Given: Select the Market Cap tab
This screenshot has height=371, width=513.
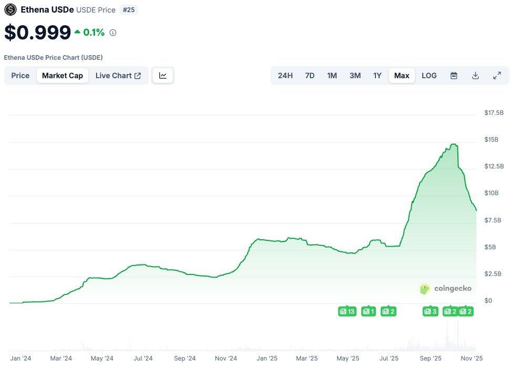Looking at the screenshot, I should pyautogui.click(x=62, y=76).
